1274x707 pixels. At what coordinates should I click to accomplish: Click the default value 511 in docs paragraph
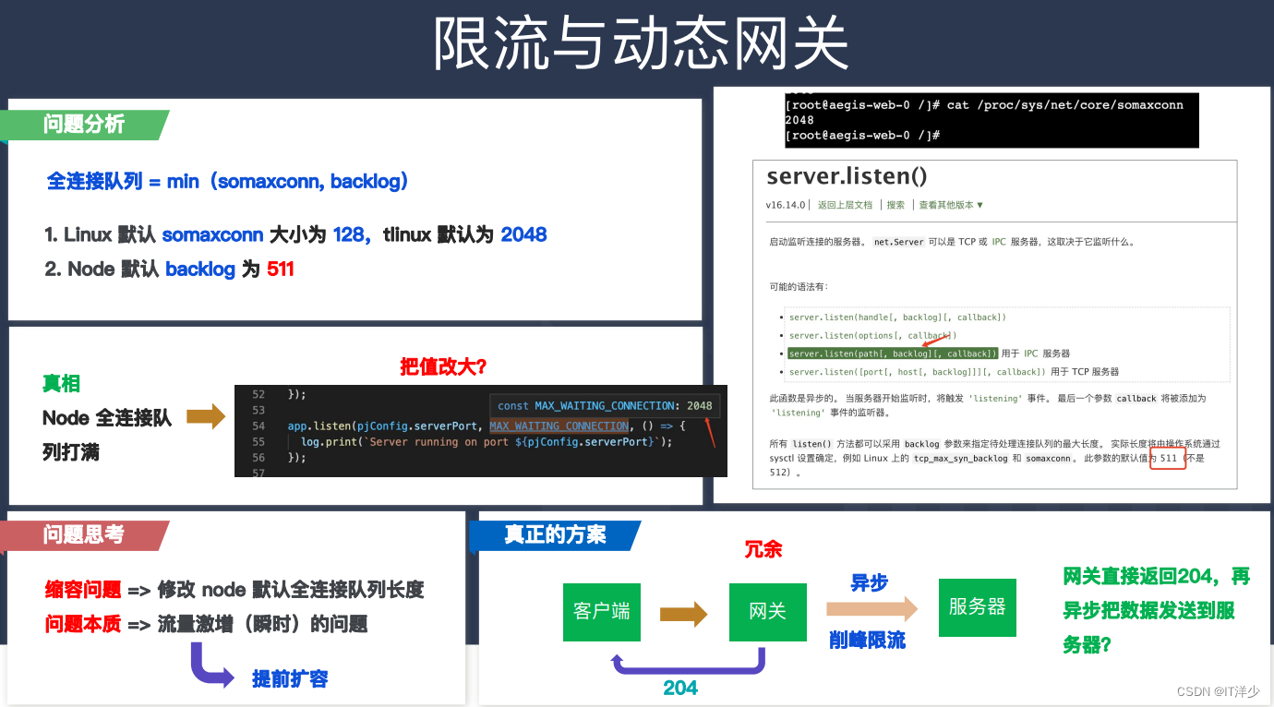click(1169, 458)
